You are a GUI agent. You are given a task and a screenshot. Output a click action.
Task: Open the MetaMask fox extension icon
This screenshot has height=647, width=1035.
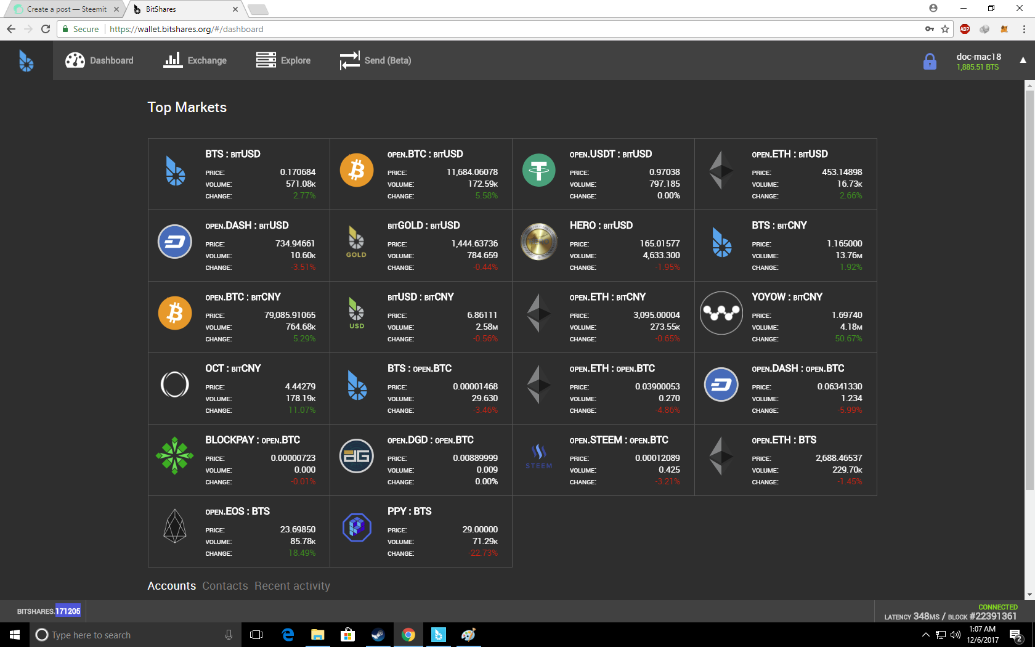(x=1004, y=29)
